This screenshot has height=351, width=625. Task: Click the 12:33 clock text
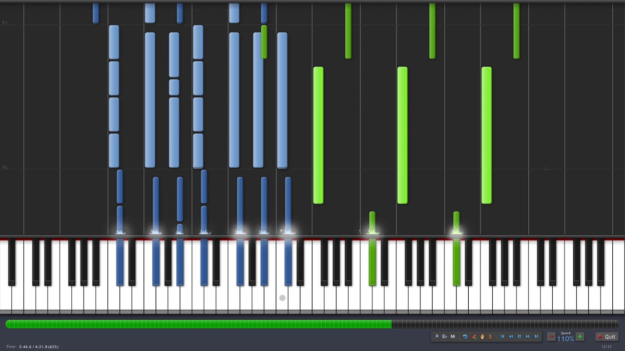(x=606, y=347)
